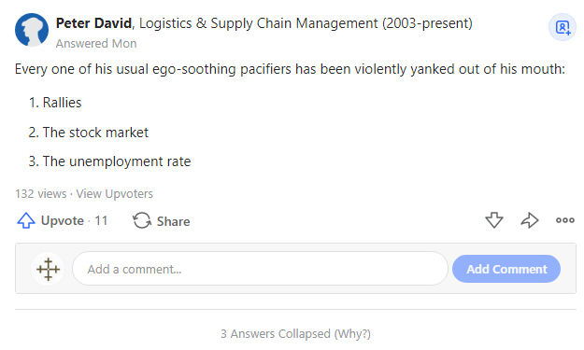
Task: Open the three-dots more options menu
Action: (565, 220)
